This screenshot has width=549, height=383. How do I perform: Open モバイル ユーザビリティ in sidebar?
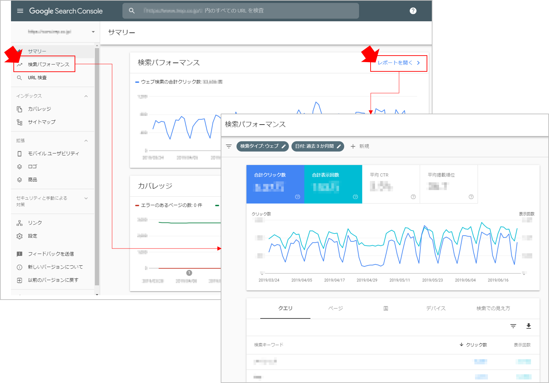53,153
